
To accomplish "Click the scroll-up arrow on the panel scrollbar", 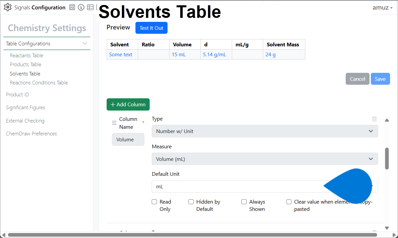I will coord(387,120).
